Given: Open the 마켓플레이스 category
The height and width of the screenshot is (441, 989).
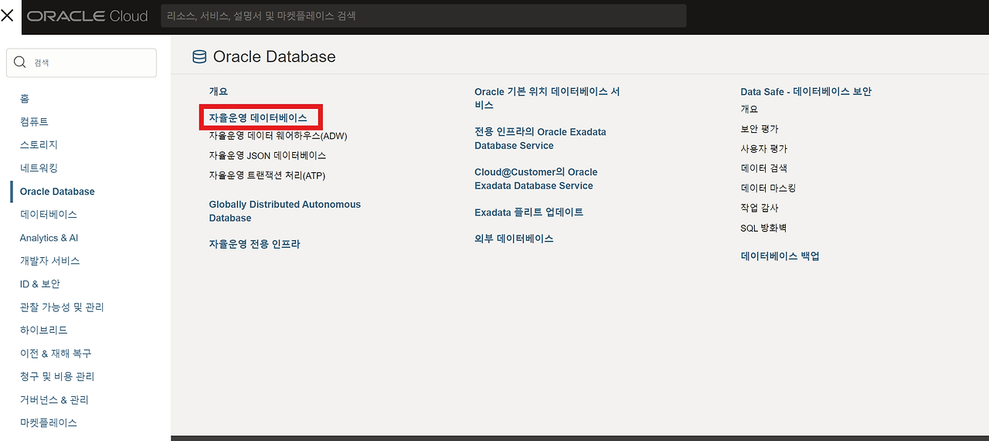Looking at the screenshot, I should tap(49, 423).
